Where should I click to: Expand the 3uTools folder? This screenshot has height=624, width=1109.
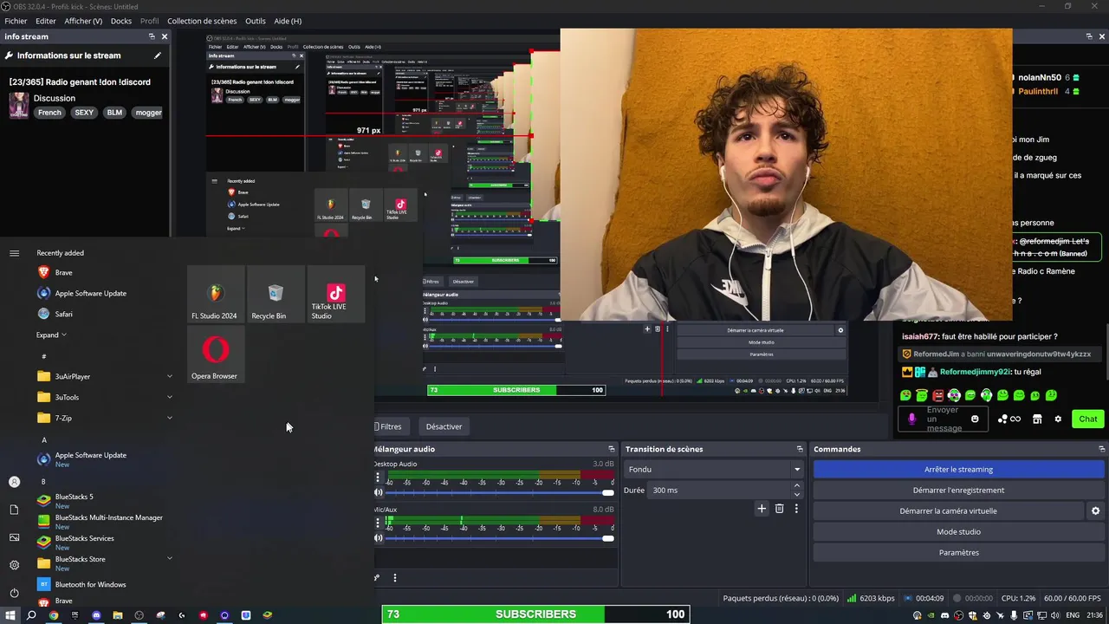(104, 397)
